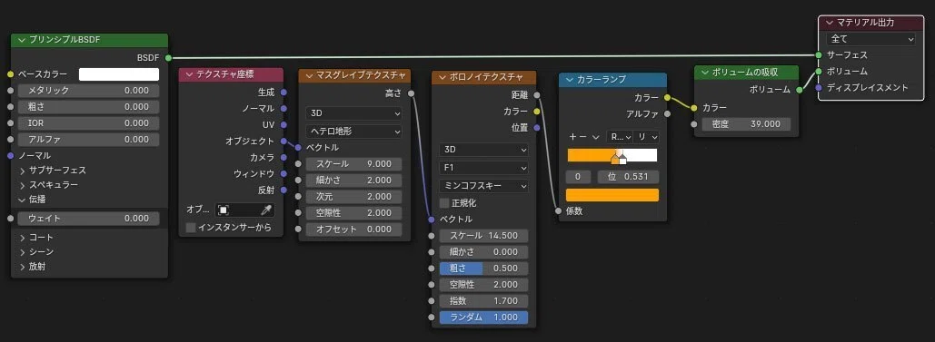Viewport: 935px width, 342px height.
Task: Click the green BSDF output socket
Action: click(168, 58)
